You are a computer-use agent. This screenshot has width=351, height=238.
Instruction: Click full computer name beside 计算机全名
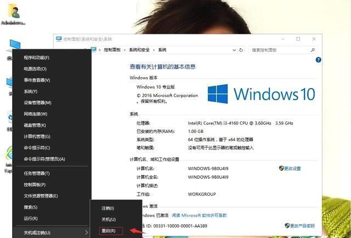(x=208, y=177)
